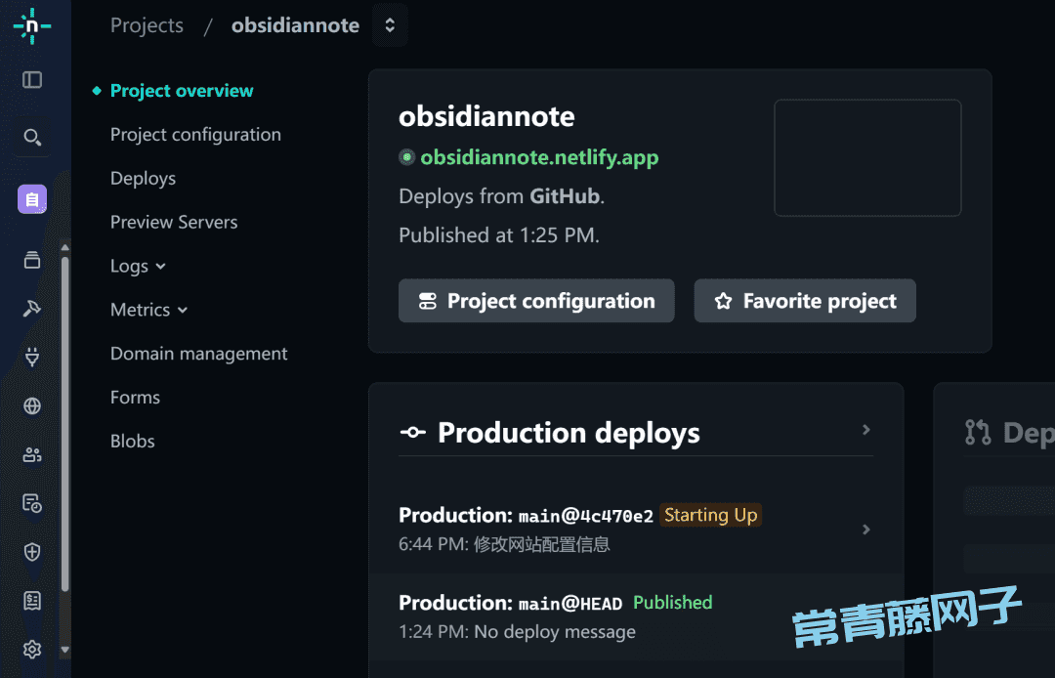Click the green site status dot

(406, 157)
